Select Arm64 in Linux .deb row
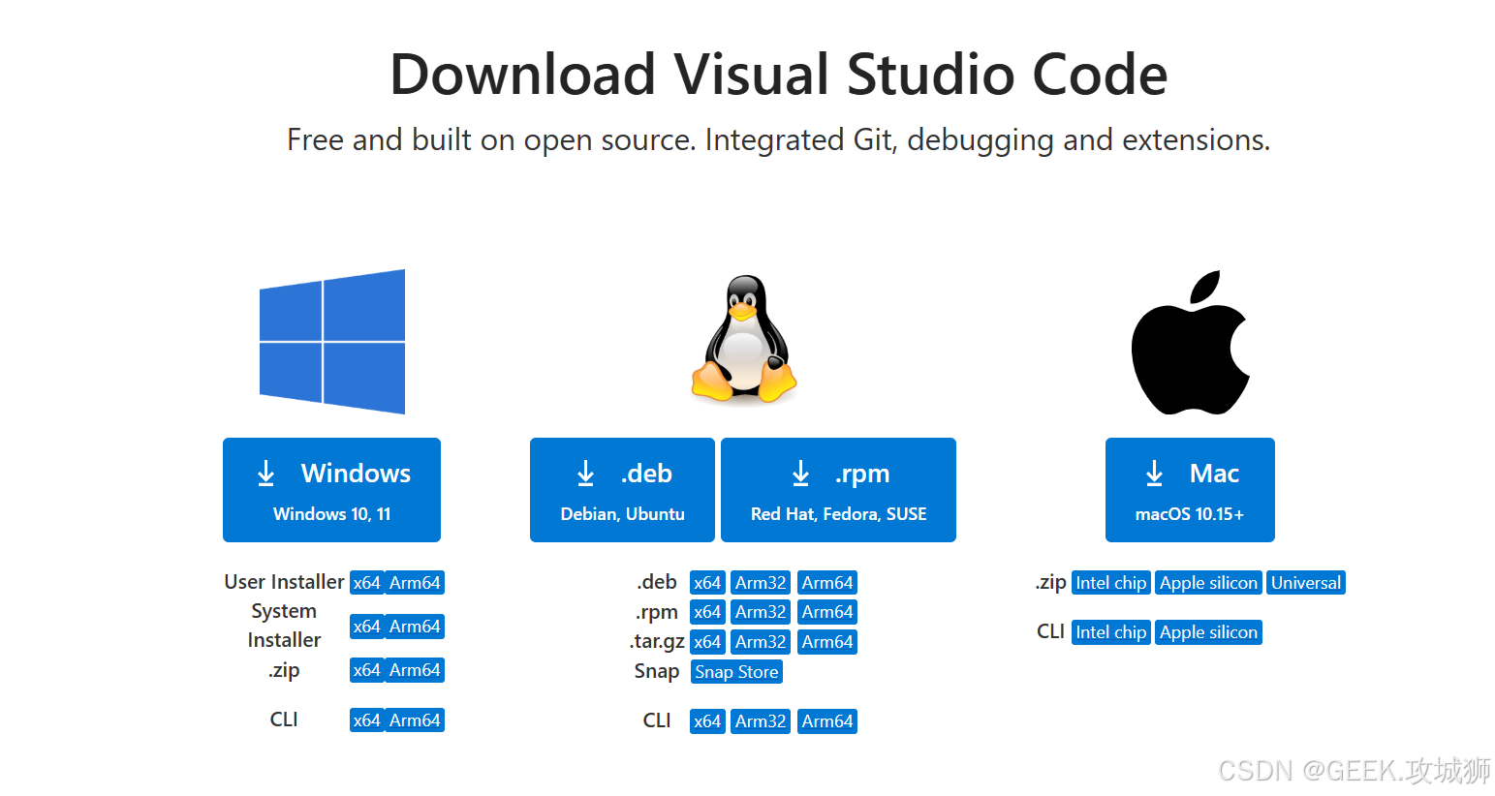 [x=827, y=583]
